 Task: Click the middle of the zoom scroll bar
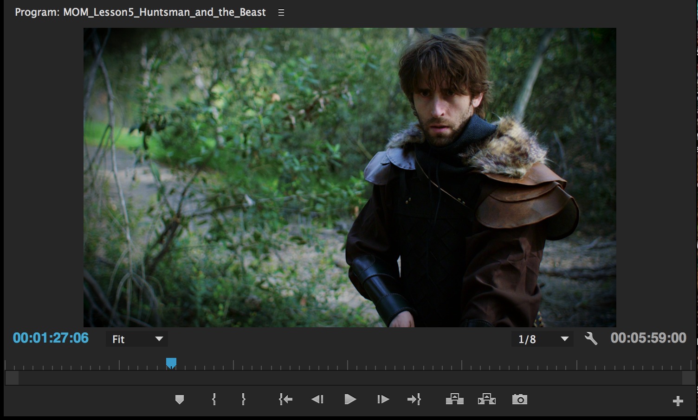click(350, 378)
